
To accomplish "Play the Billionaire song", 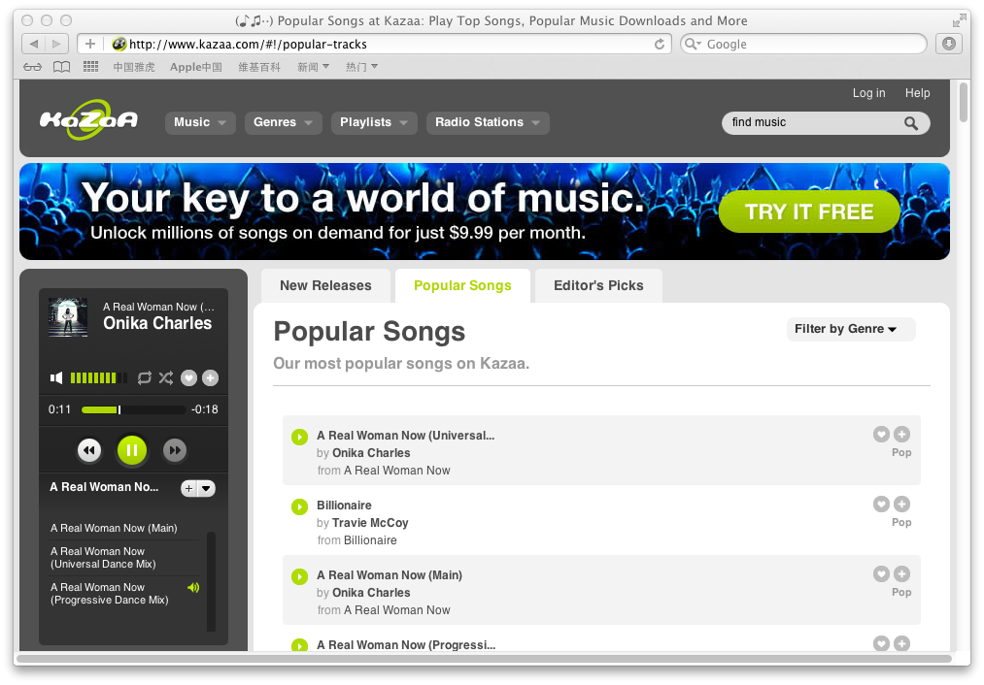I will click(x=299, y=506).
